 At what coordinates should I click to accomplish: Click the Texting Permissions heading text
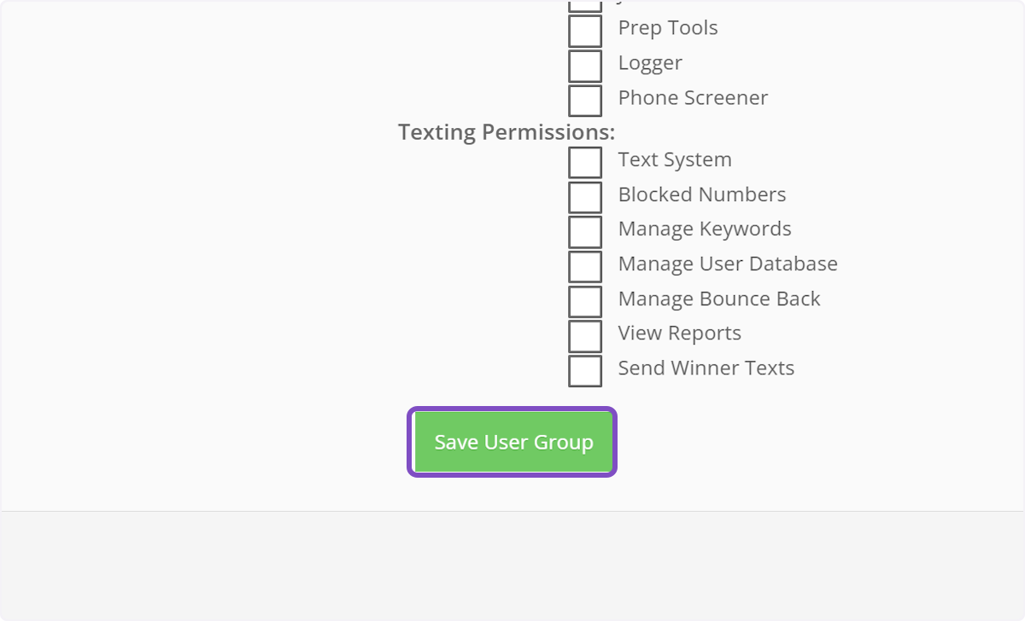tap(506, 132)
